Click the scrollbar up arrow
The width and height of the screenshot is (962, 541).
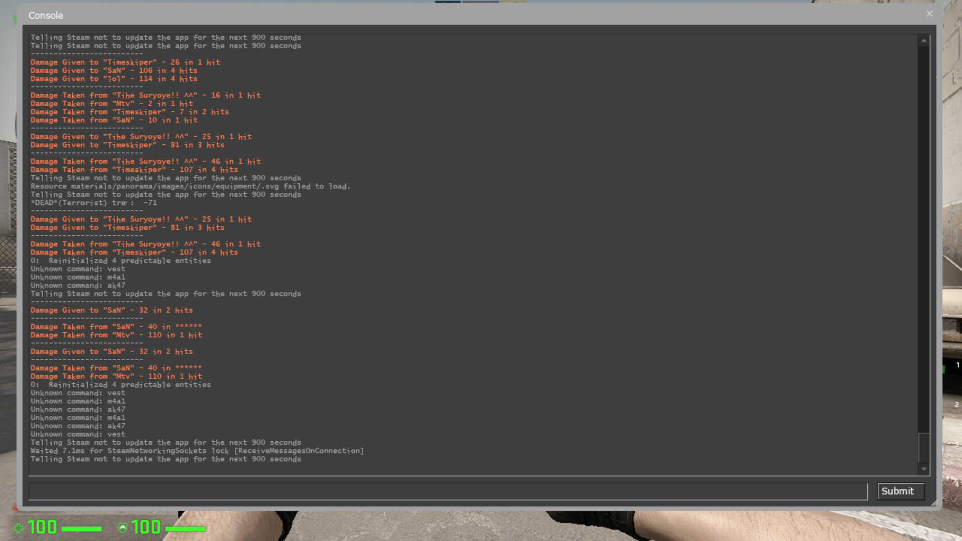(924, 40)
